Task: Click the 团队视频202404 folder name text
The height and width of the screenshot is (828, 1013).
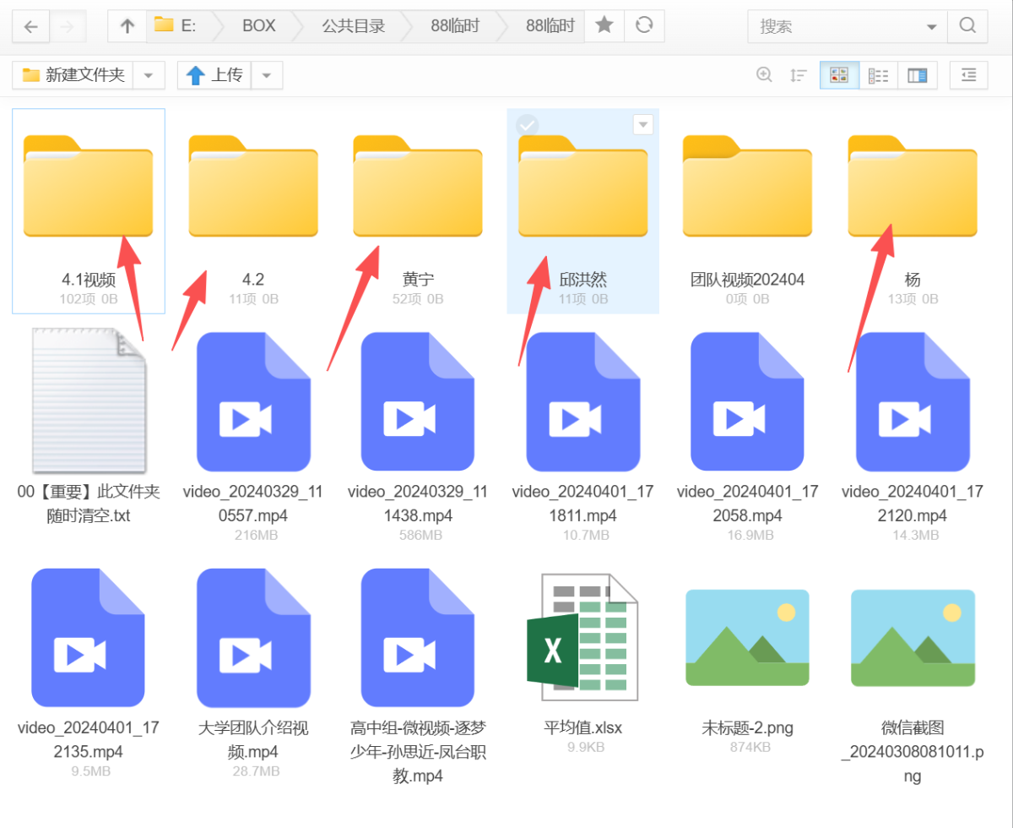Action: click(x=748, y=280)
